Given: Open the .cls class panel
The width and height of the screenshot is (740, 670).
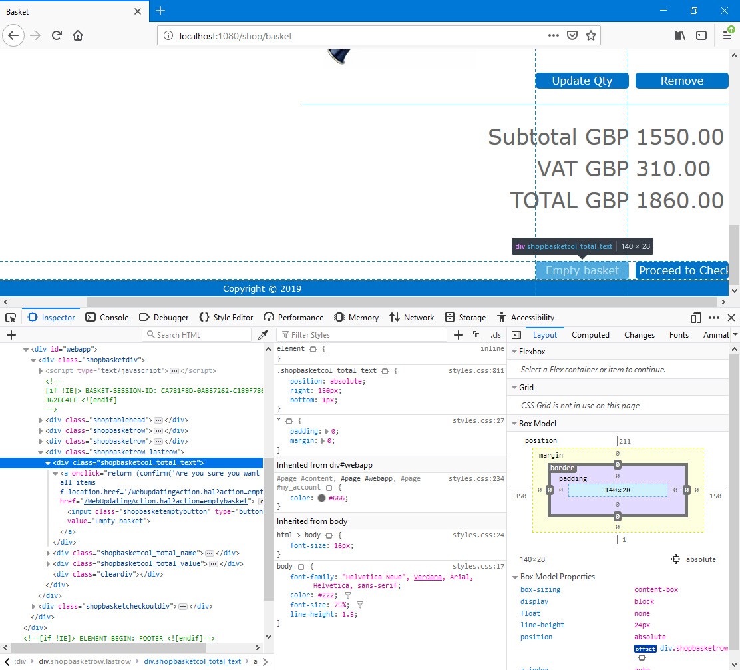Looking at the screenshot, I should pos(496,335).
